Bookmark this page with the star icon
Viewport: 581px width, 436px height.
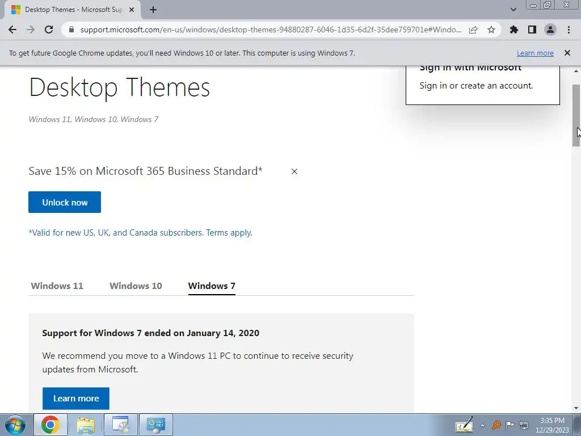tap(491, 30)
